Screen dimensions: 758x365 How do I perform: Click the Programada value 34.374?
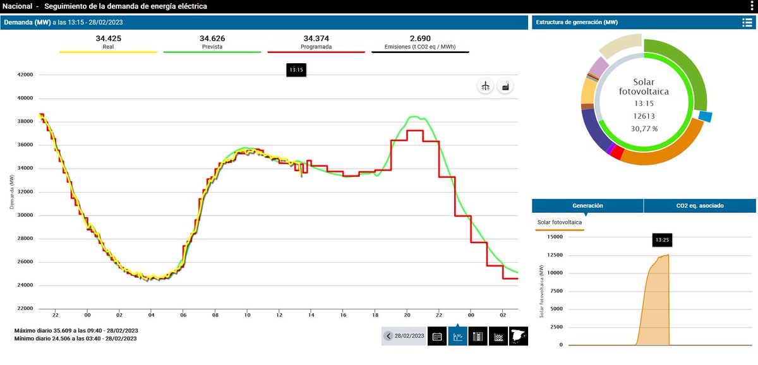pos(316,39)
